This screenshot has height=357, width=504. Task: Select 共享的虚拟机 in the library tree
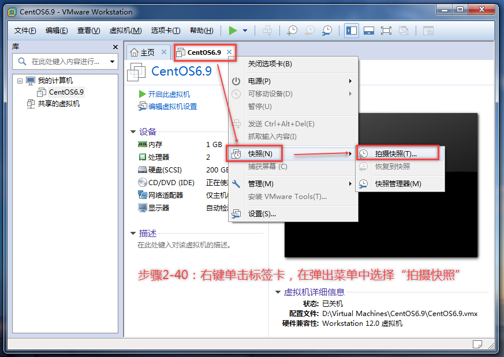(x=59, y=104)
